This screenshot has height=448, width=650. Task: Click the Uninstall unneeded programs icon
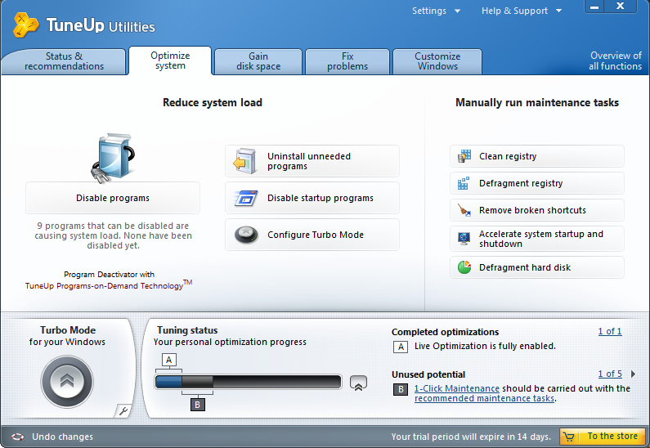pos(244,161)
